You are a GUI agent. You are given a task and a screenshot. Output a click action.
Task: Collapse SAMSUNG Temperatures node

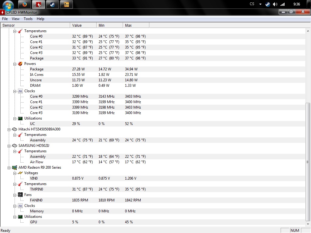(15, 152)
